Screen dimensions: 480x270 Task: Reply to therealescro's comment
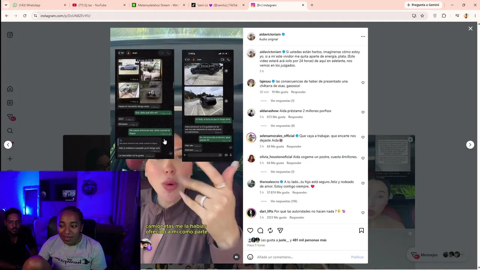[300, 192]
